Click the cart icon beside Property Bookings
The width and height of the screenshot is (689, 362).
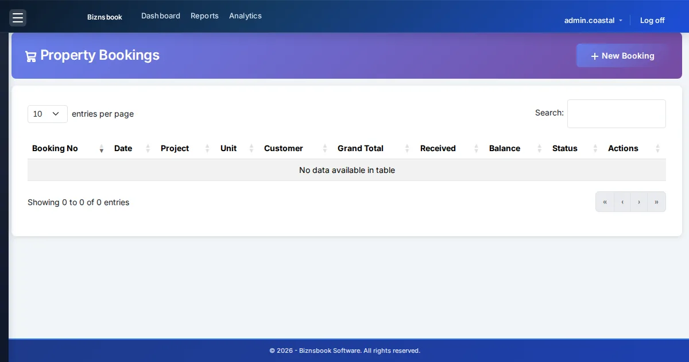click(x=31, y=56)
